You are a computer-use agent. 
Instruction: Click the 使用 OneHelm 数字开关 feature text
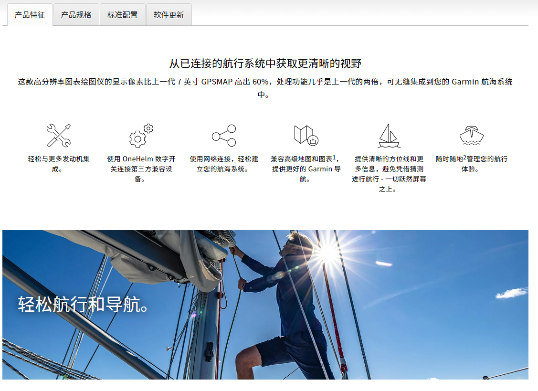pos(141,169)
